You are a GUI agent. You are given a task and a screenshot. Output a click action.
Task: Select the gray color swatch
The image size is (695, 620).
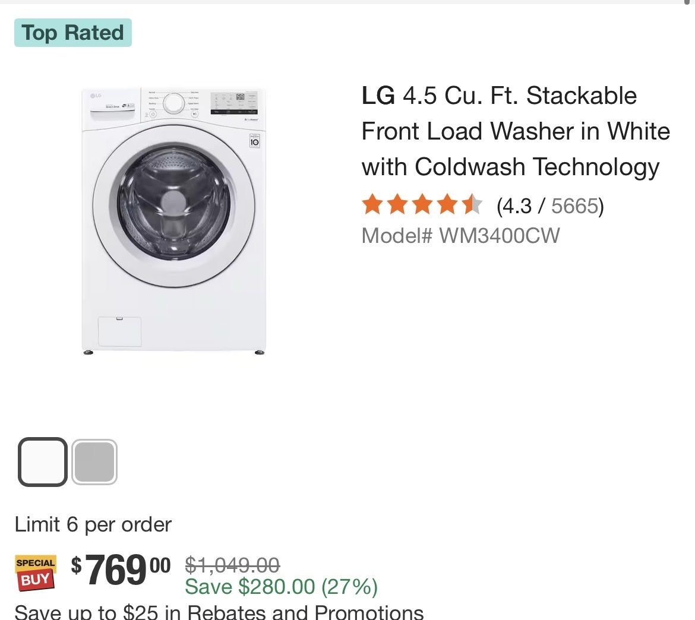click(94, 462)
